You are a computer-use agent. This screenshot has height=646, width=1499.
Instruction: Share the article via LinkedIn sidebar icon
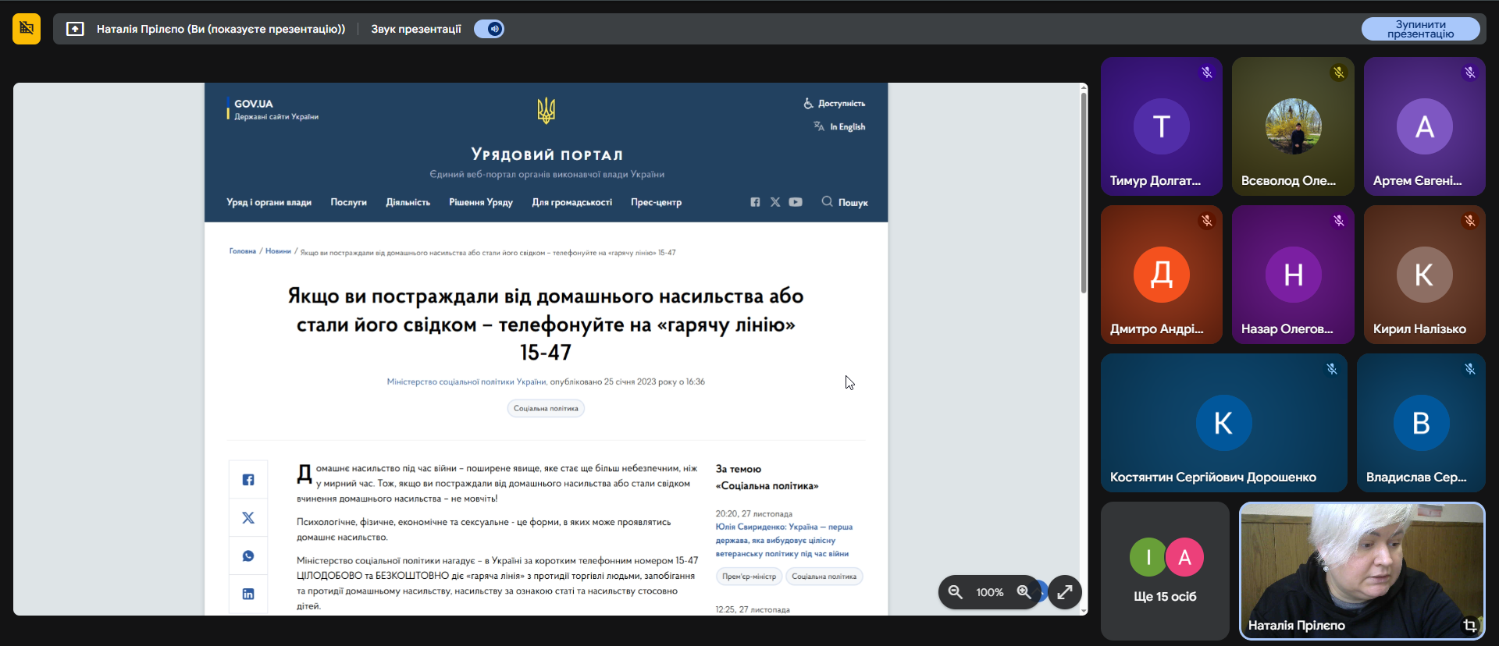click(248, 594)
